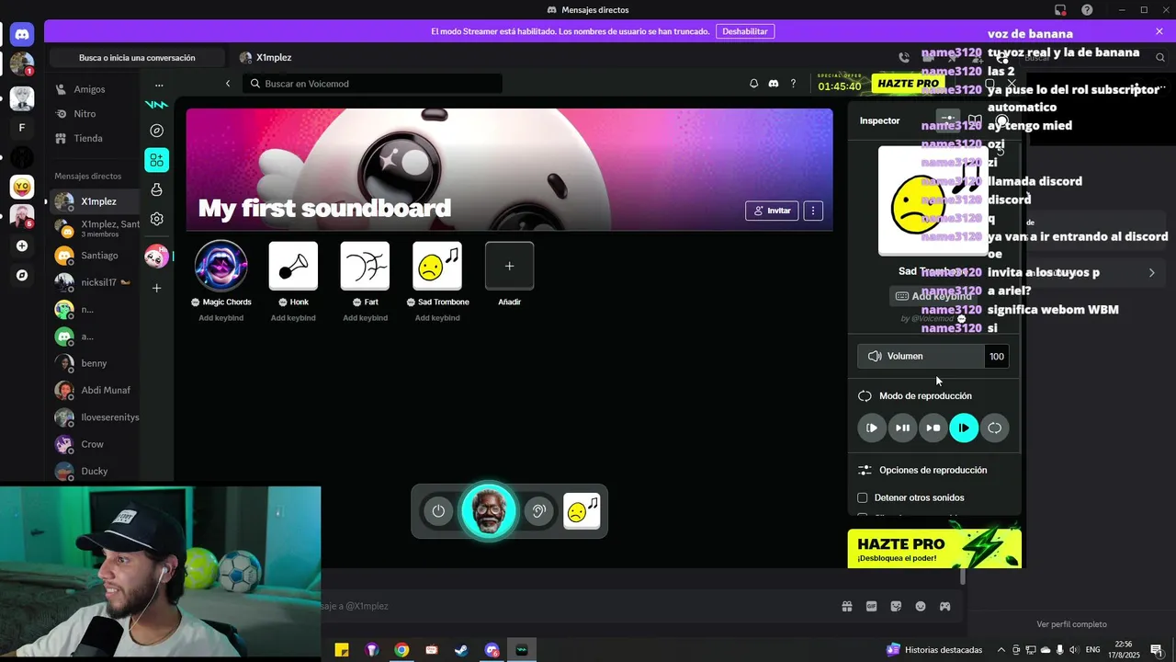This screenshot has width=1176, height=662.
Task: Adjust the Volumen slider in Inspector
Action: click(x=921, y=356)
